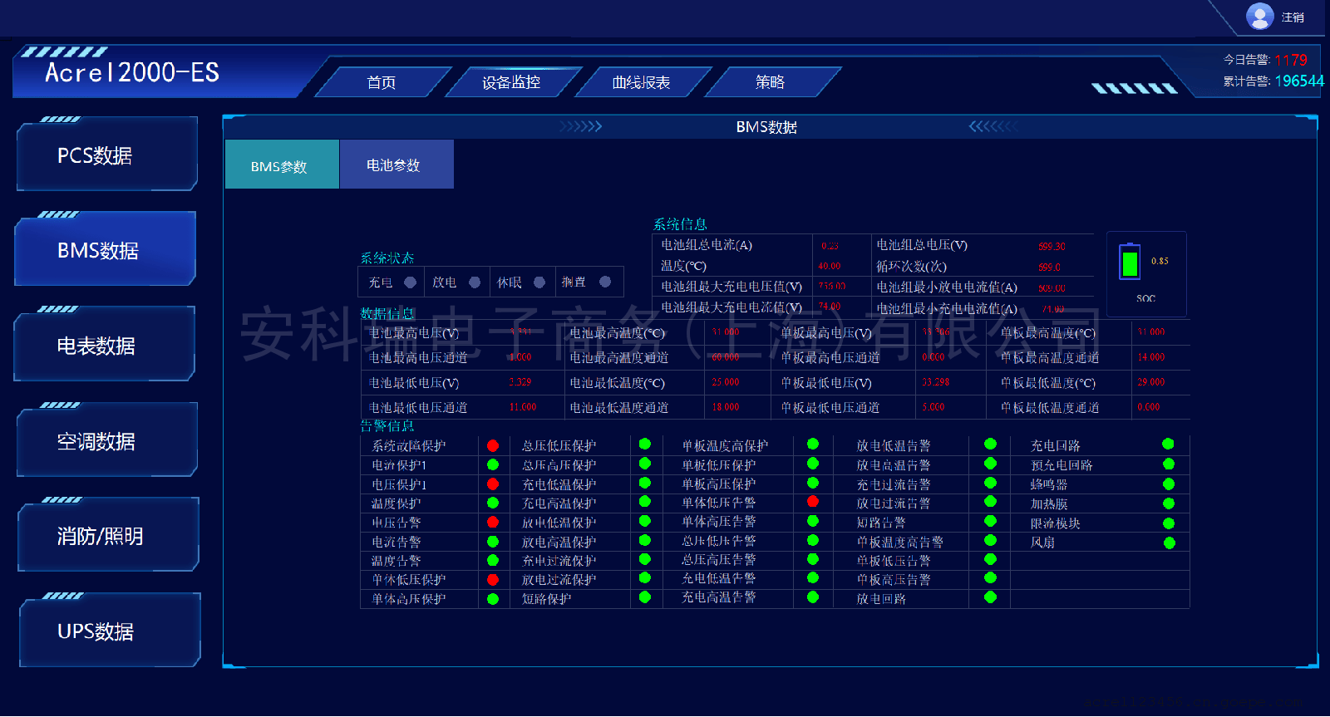Click the 电池最低电压通道 value 11.000

tap(523, 407)
